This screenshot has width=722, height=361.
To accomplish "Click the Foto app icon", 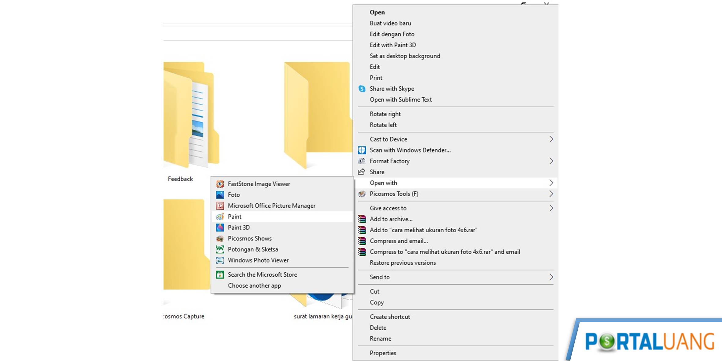I will [220, 195].
